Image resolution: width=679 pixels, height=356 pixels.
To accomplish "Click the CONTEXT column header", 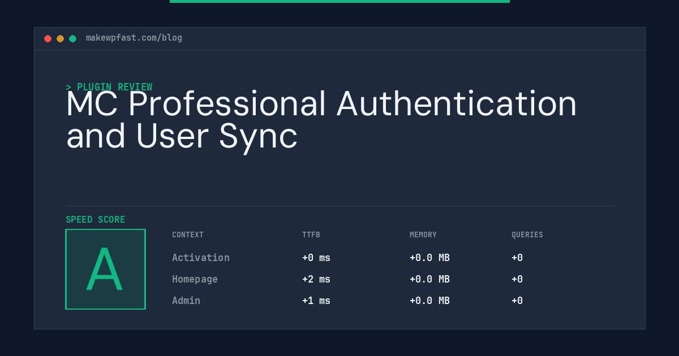I will [188, 235].
